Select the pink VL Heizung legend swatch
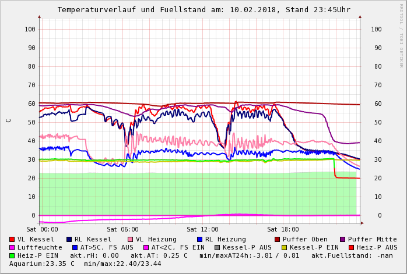Image resolution: width=407 pixels, height=274 pixels. click(131, 239)
